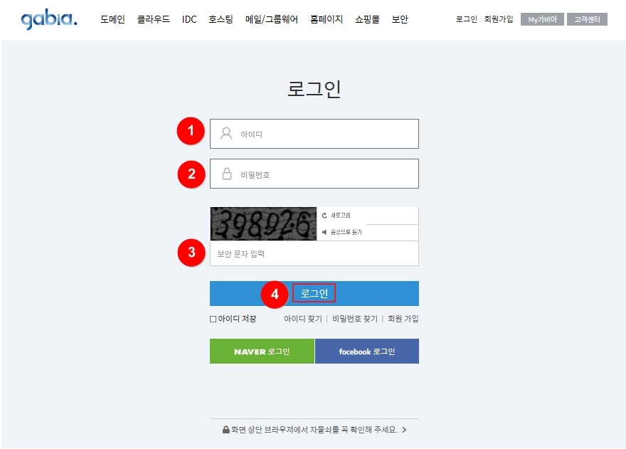Image resolution: width=626 pixels, height=449 pixels.
Task: Click the refresh captcha icon
Action: click(x=324, y=216)
